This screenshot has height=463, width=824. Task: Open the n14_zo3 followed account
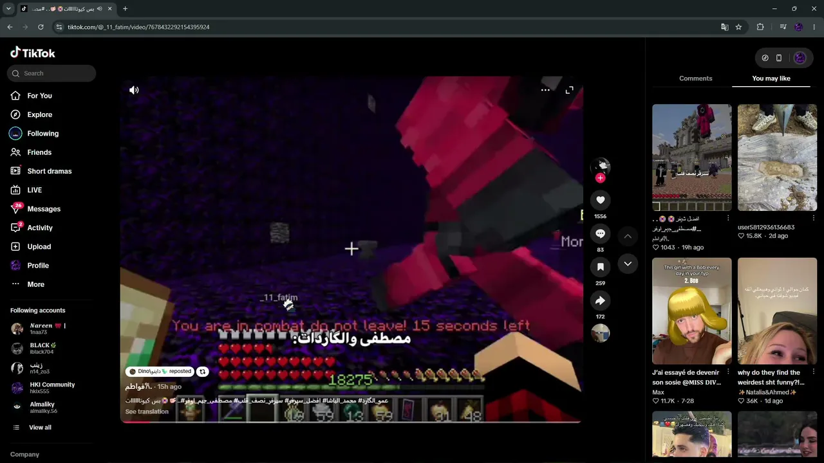[x=39, y=368]
